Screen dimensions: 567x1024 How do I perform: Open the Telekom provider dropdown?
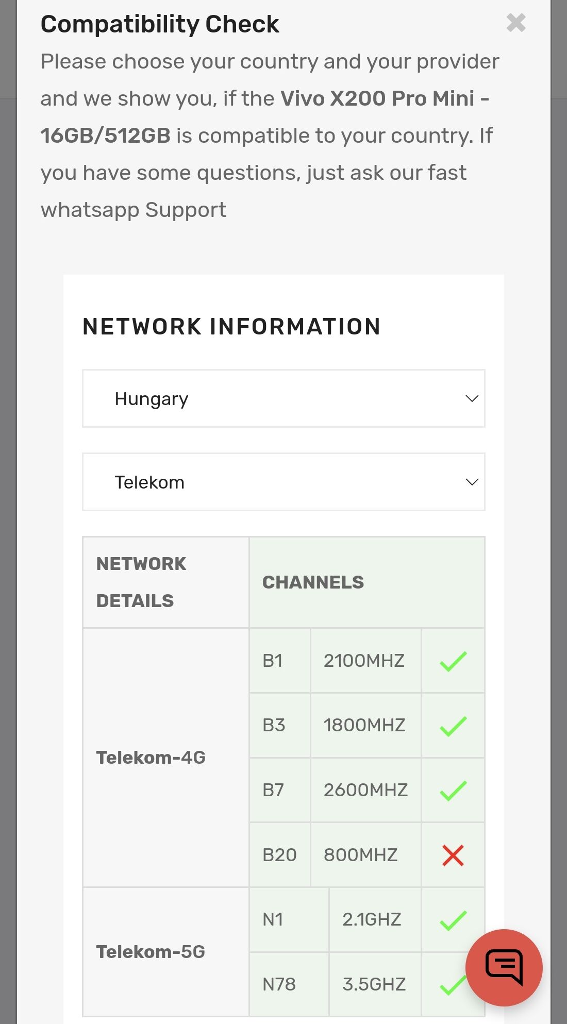(x=283, y=482)
